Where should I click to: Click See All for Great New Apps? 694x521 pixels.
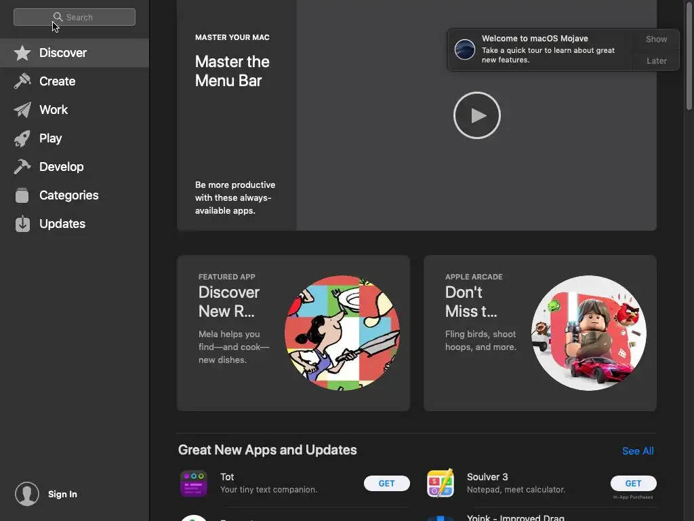click(x=637, y=451)
